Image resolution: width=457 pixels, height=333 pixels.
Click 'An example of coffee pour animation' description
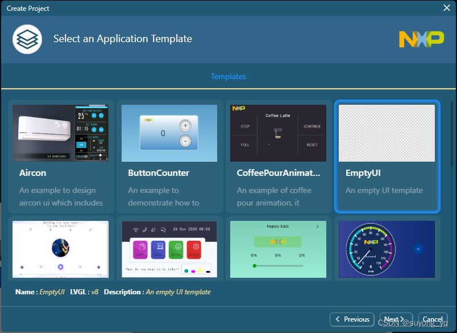[274, 196]
